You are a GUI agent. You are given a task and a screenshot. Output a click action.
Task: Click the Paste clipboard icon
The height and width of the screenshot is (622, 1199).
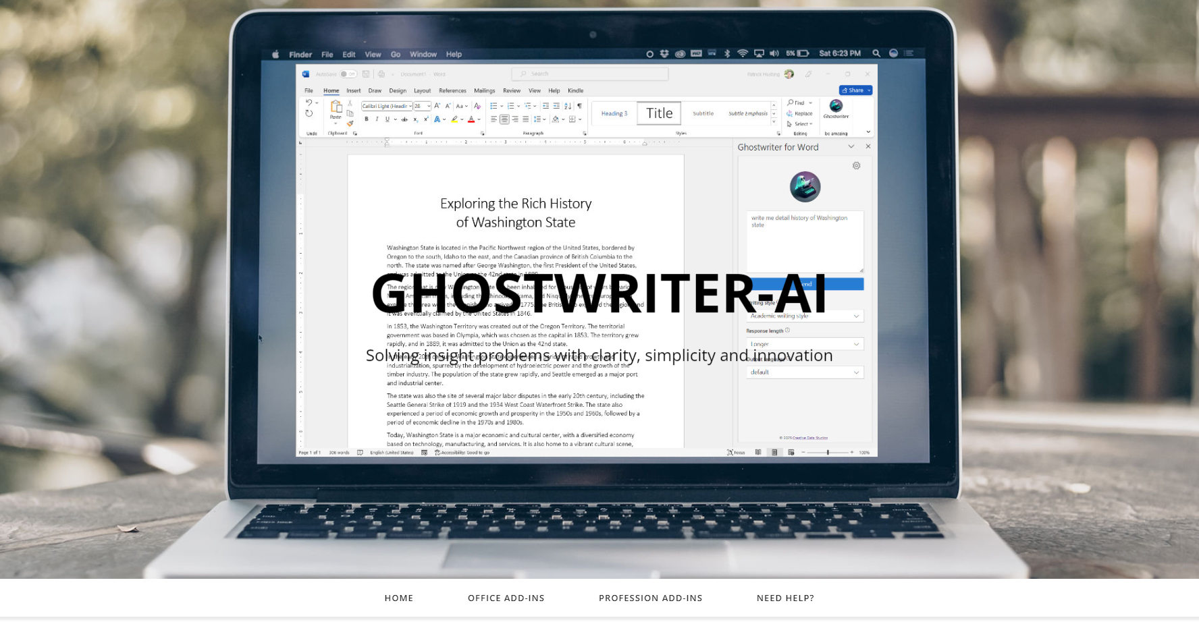[336, 107]
